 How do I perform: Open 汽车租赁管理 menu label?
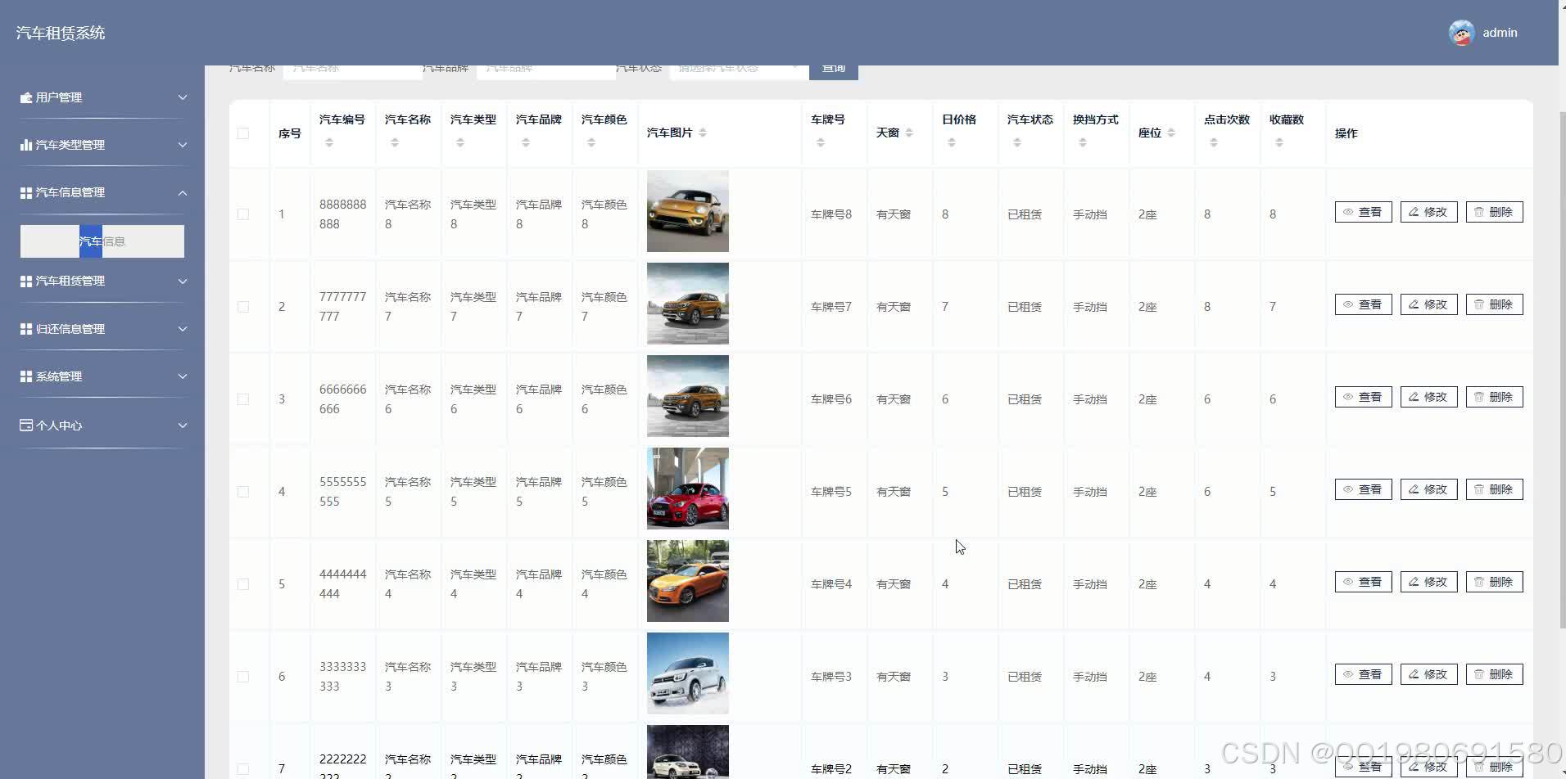point(70,281)
